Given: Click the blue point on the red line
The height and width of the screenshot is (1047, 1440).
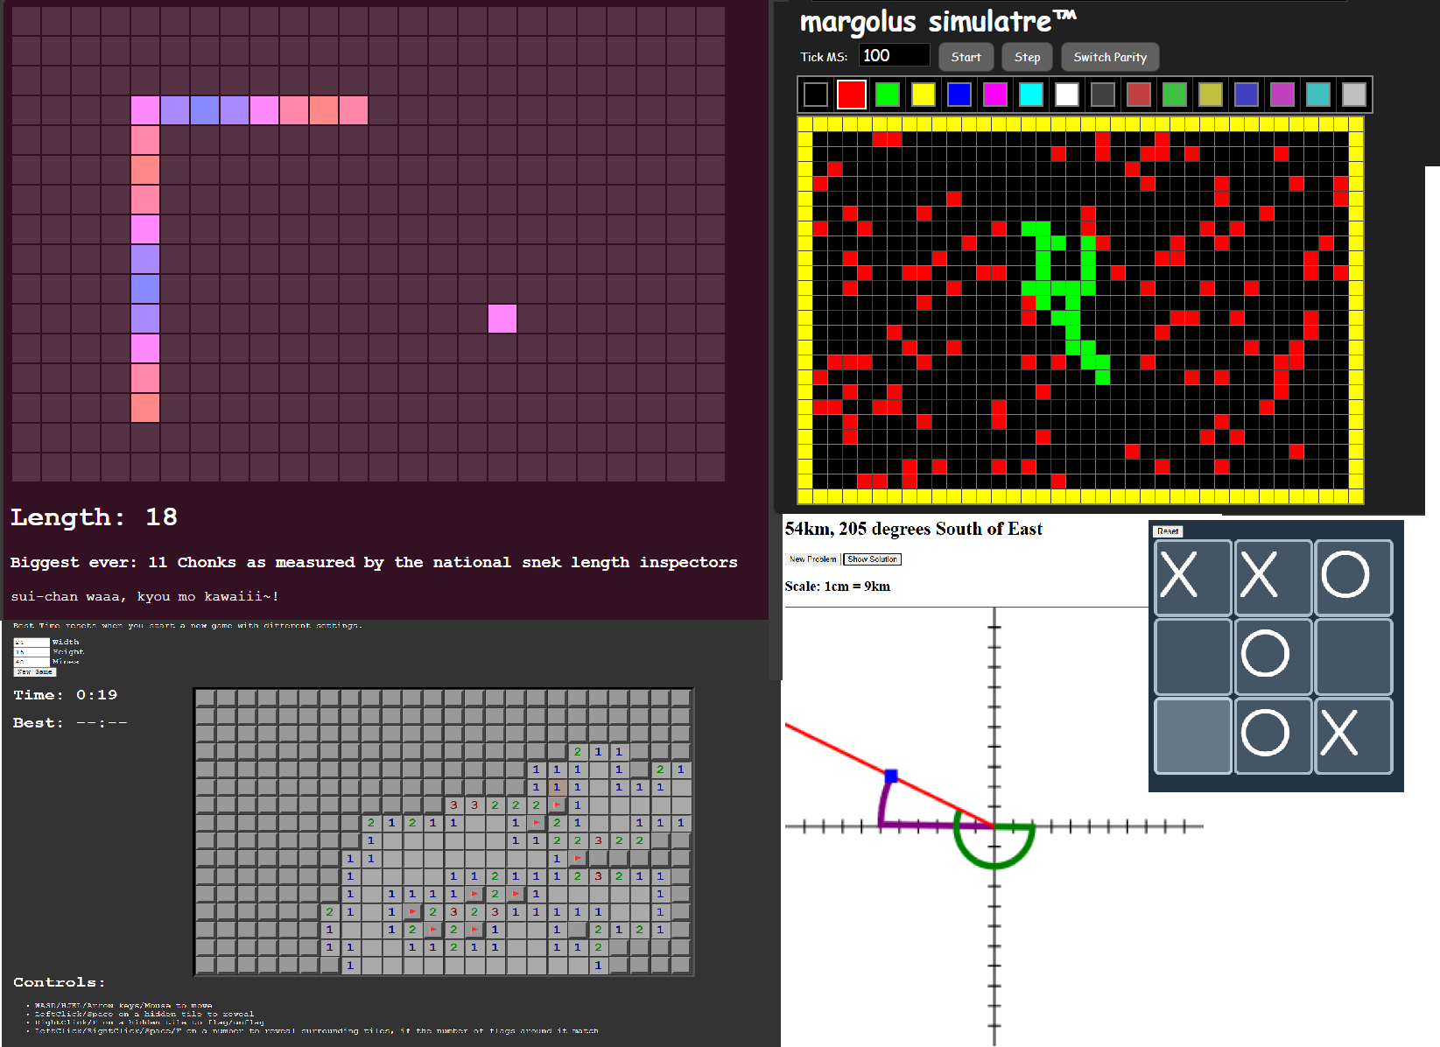Looking at the screenshot, I should 891,776.
